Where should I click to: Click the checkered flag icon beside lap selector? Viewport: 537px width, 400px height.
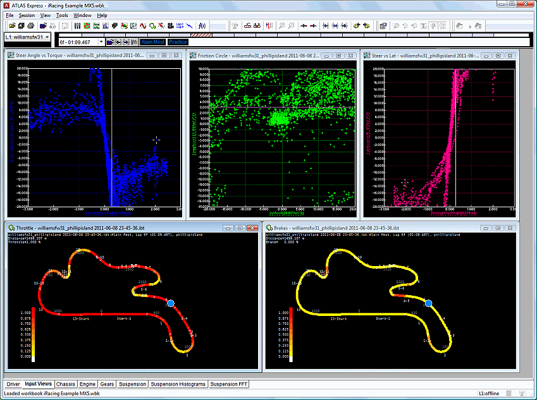coord(135,42)
